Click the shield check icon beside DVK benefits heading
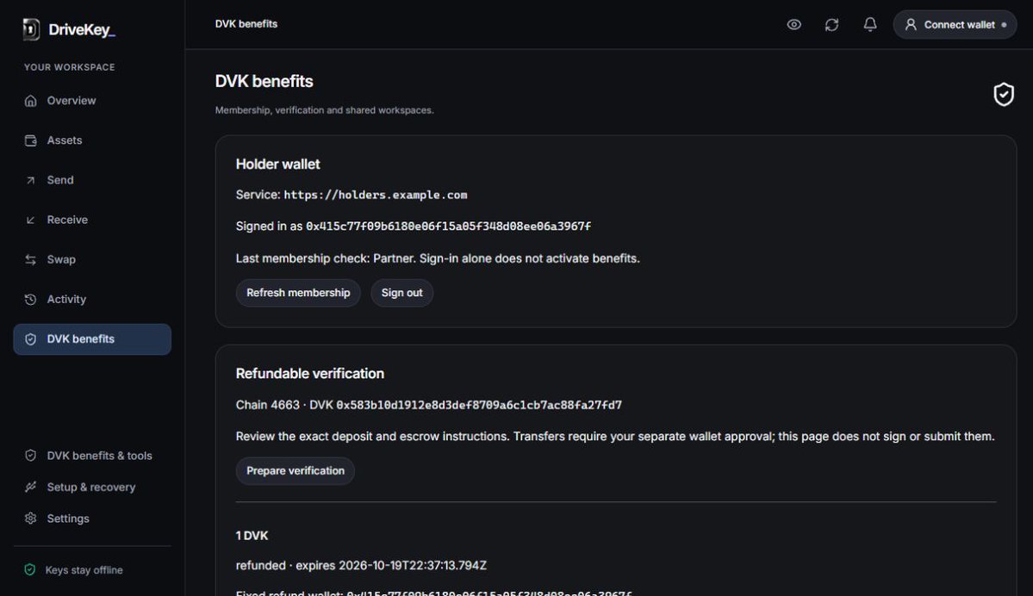The width and height of the screenshot is (1033, 596). 1004,94
